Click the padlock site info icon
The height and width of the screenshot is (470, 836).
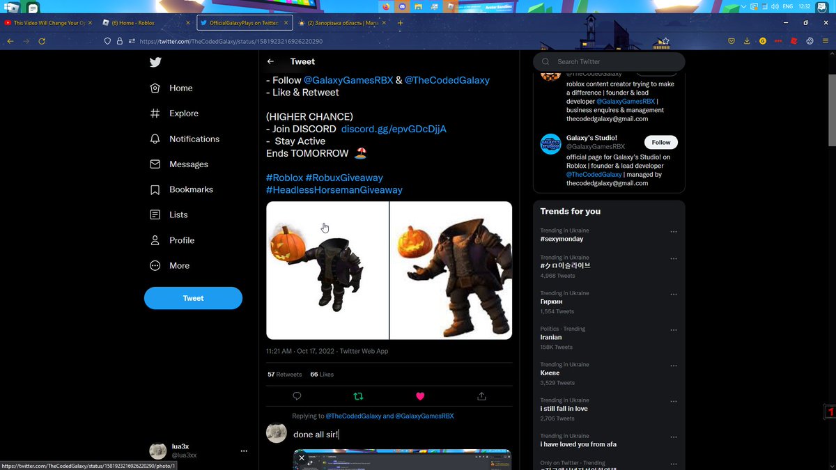[x=120, y=41]
